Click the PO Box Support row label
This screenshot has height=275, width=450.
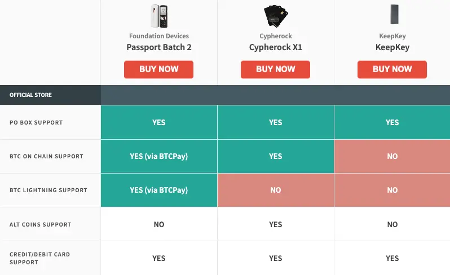[x=36, y=122]
